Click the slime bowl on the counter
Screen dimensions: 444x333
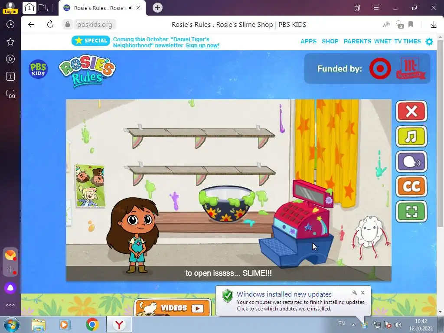tap(226, 203)
